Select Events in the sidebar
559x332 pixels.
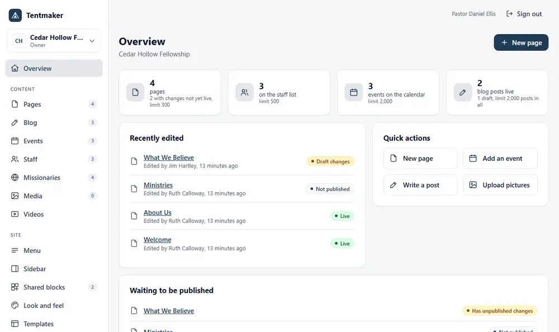(x=54, y=141)
